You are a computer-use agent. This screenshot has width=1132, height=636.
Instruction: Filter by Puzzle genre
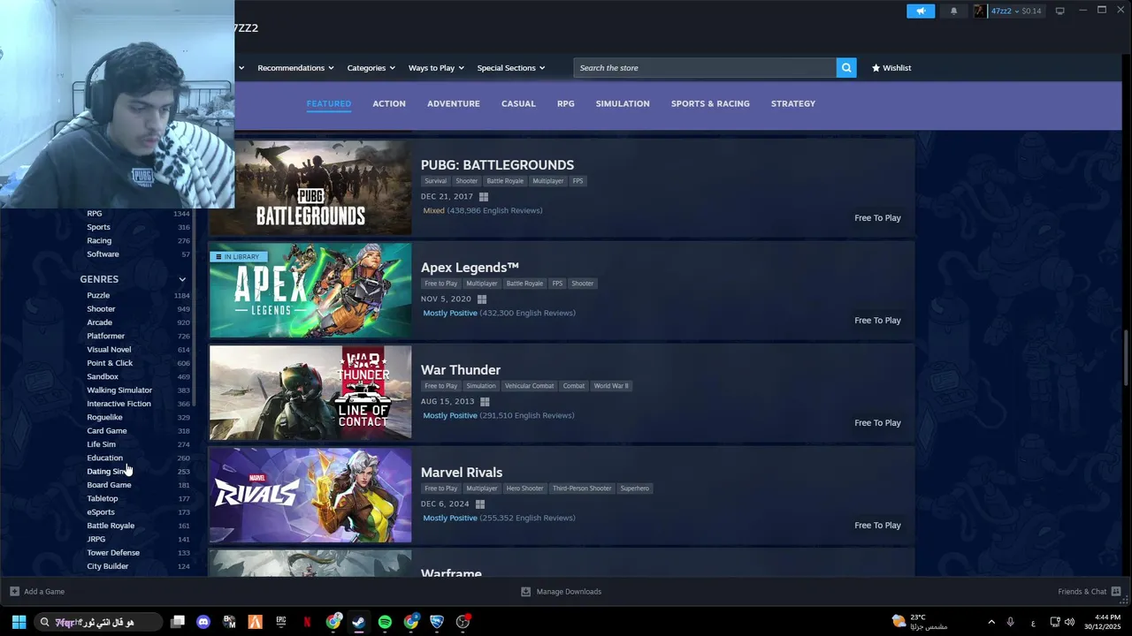(x=98, y=295)
